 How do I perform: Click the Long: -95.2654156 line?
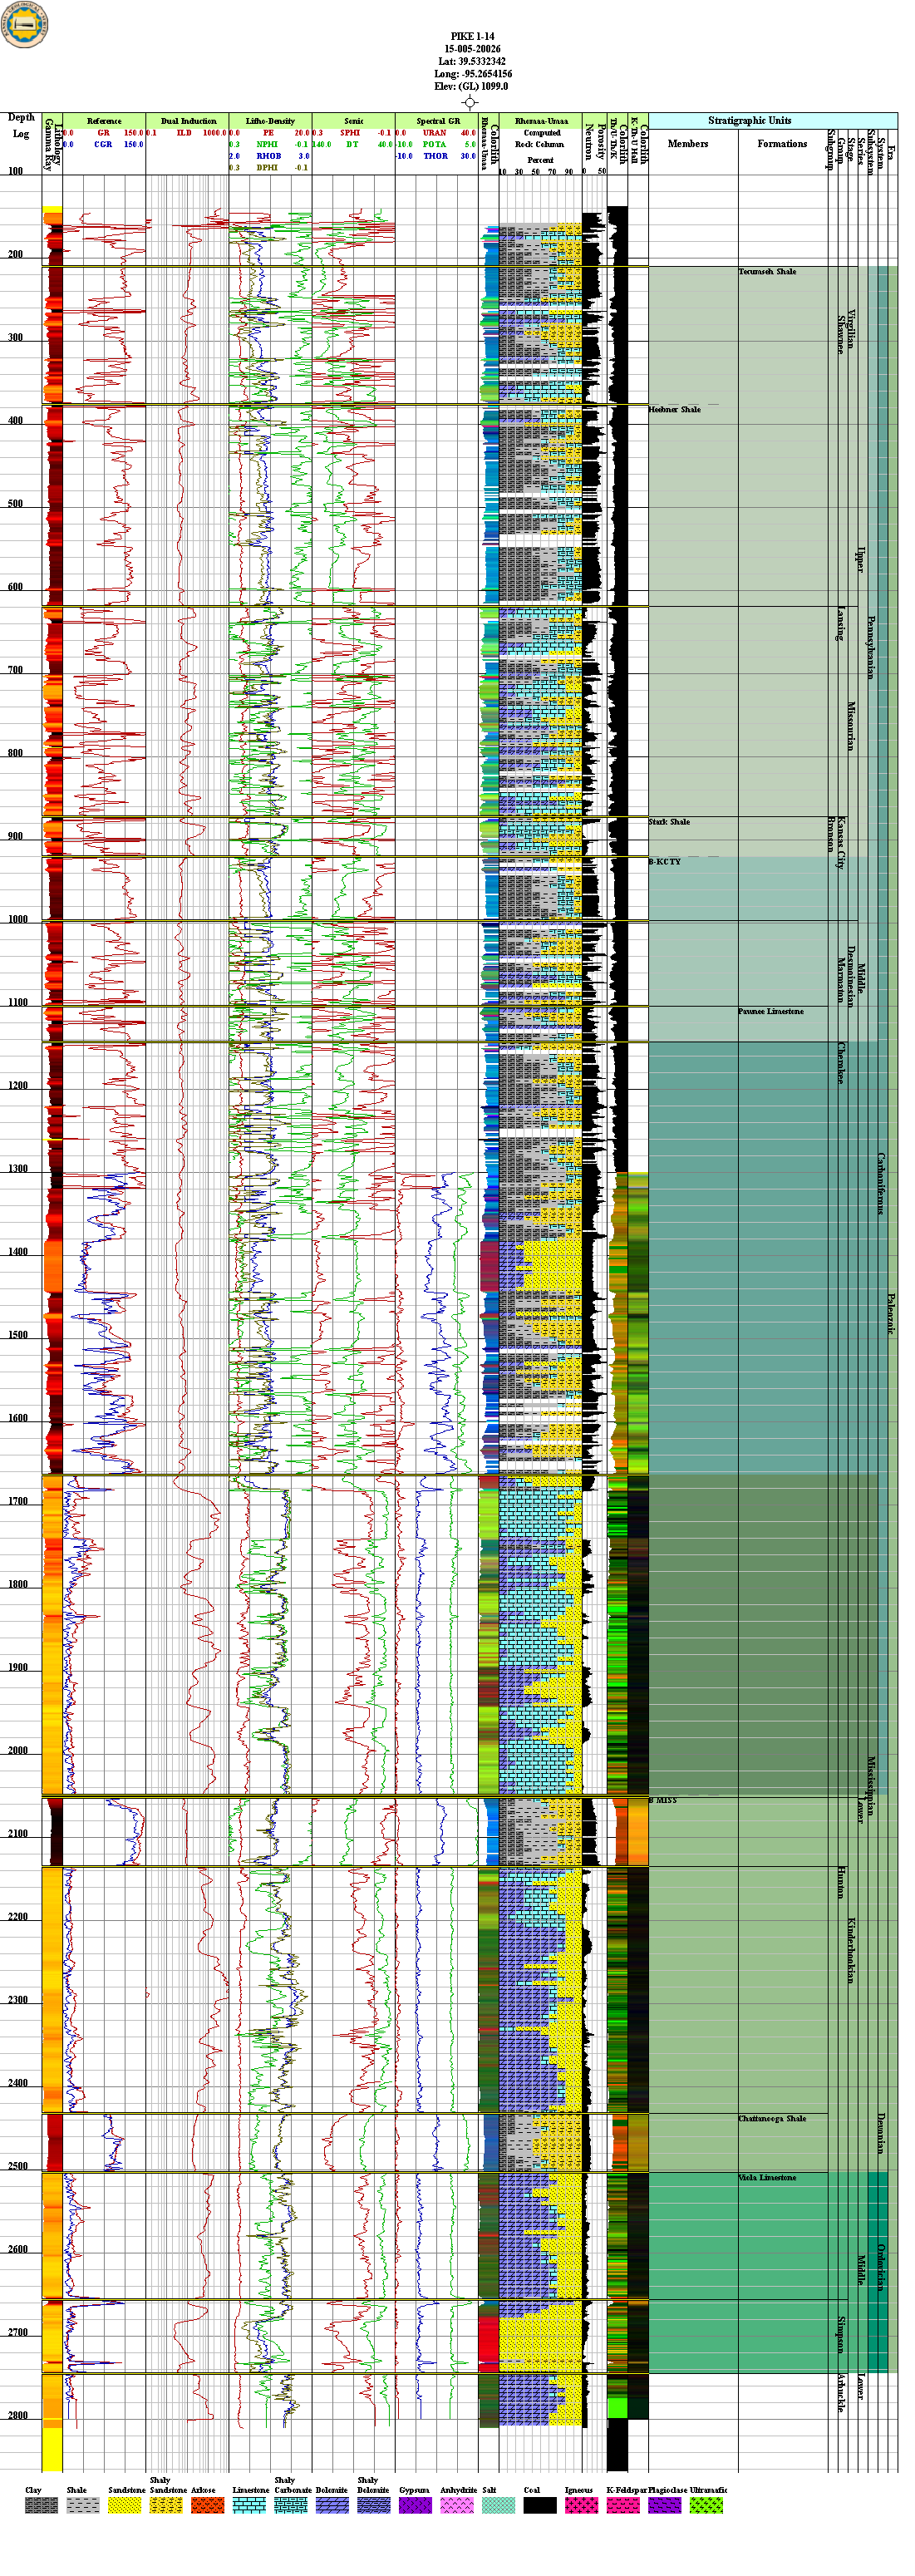[473, 74]
